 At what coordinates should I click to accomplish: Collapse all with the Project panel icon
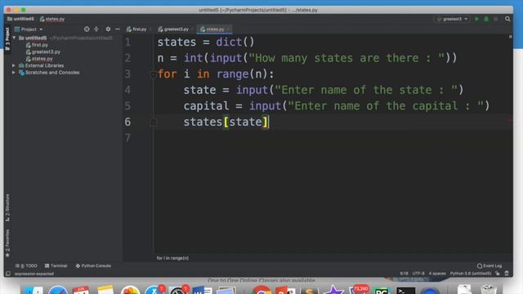pos(96,29)
